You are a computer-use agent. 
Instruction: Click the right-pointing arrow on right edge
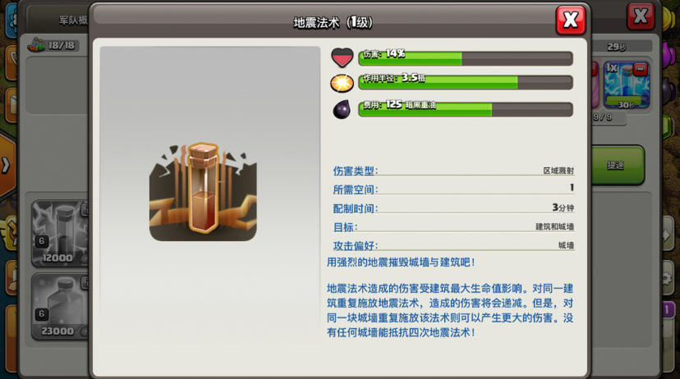[x=667, y=235]
